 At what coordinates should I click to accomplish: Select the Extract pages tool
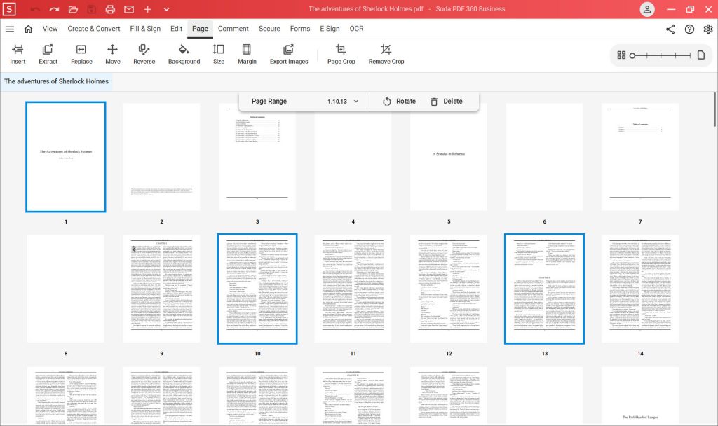click(x=48, y=55)
